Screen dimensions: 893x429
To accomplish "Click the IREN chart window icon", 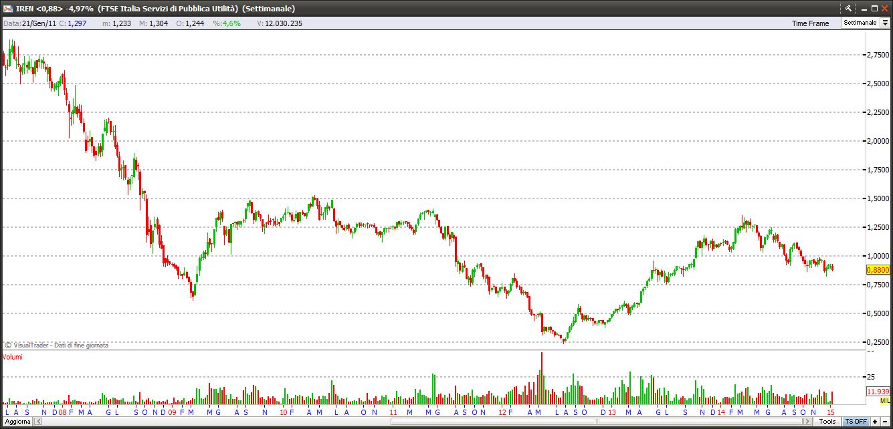I will point(7,9).
